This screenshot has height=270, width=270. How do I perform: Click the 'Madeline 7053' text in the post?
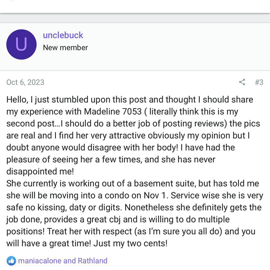pyautogui.click(x=113, y=112)
